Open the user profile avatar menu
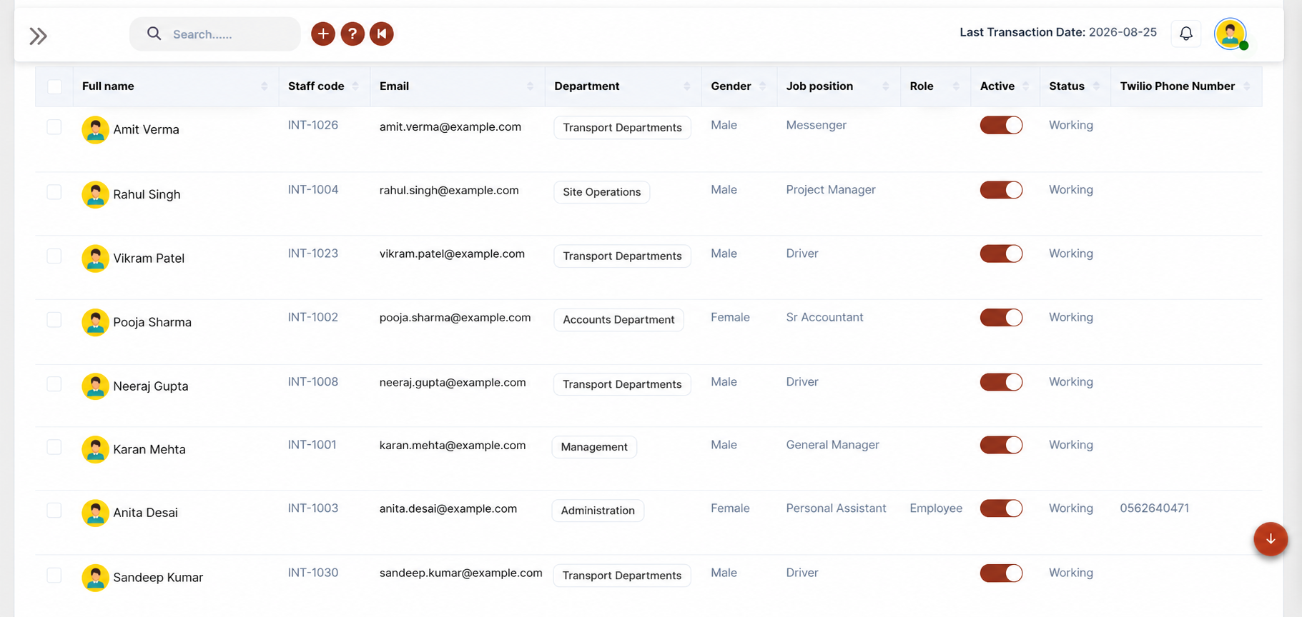The width and height of the screenshot is (1302, 617). tap(1231, 34)
